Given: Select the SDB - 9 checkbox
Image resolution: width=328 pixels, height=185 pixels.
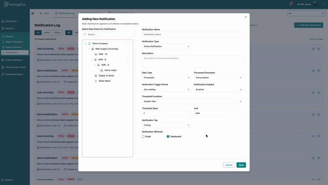Looking at the screenshot, I should click(128, 59).
